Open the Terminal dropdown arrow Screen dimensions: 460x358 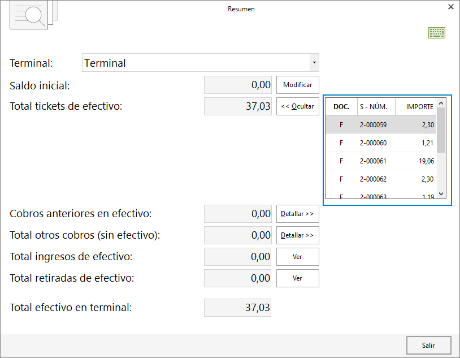tap(314, 63)
